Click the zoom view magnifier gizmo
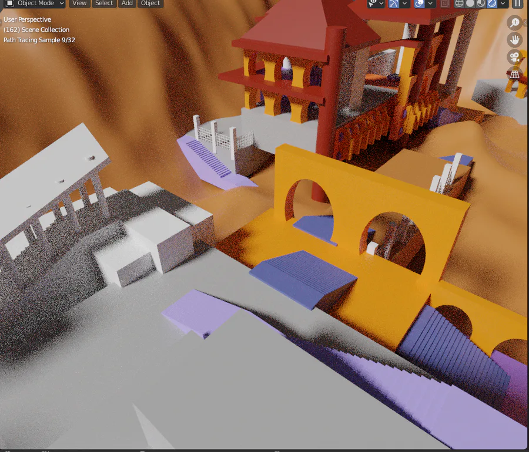The width and height of the screenshot is (529, 452). (x=514, y=22)
